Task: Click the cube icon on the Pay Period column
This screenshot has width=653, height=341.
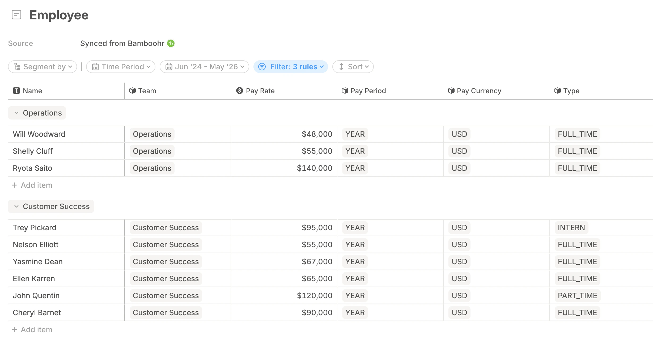Action: point(345,91)
